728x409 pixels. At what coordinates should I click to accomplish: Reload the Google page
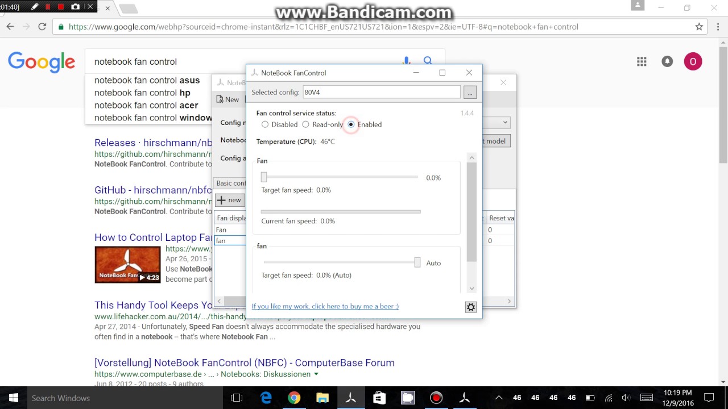pyautogui.click(x=42, y=26)
